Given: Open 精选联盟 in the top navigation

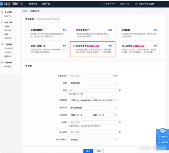Looking at the screenshot, I should 33,4.
